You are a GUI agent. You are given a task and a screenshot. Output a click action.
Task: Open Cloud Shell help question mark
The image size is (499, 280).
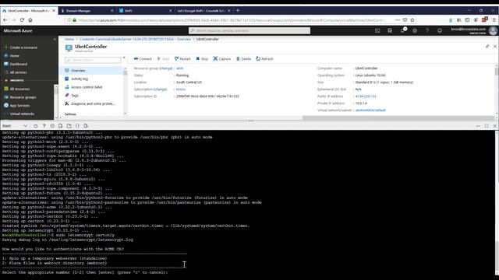pyautogui.click(x=44, y=126)
